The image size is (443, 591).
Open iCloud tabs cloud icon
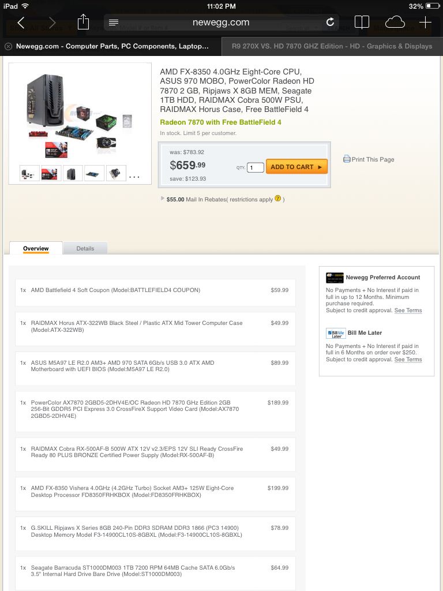[395, 23]
